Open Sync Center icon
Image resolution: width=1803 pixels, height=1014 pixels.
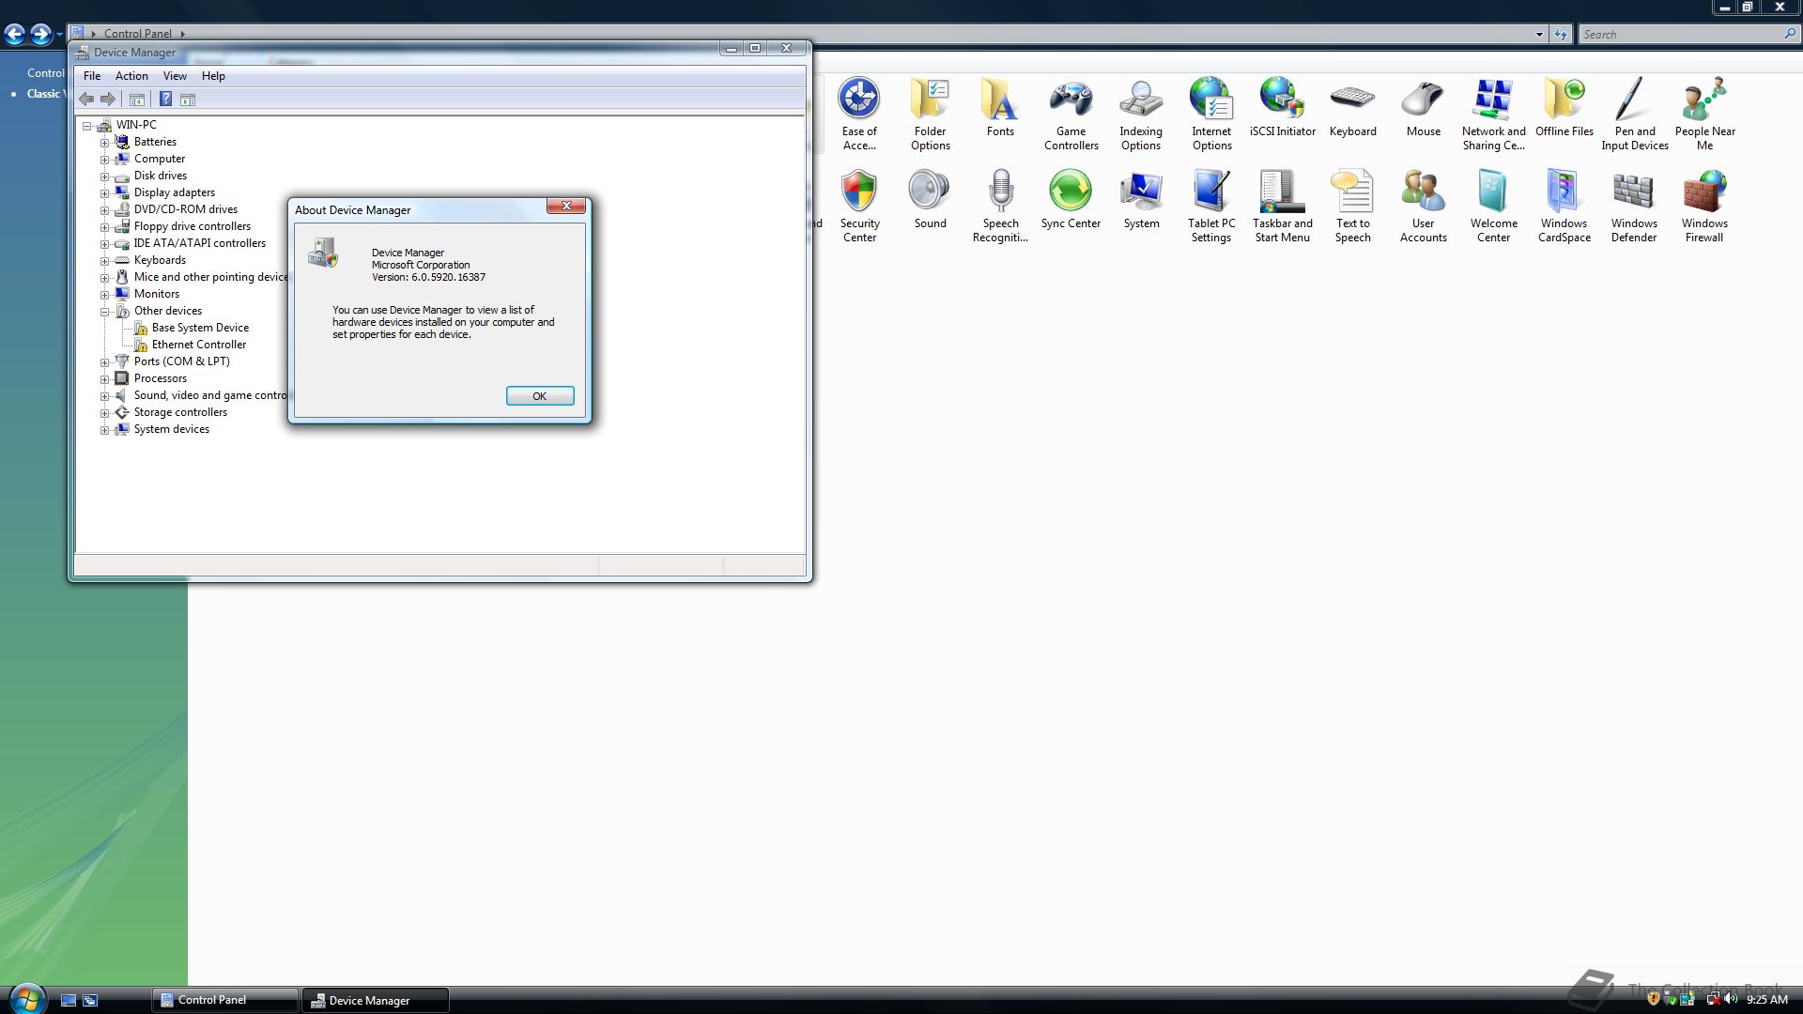click(x=1071, y=199)
